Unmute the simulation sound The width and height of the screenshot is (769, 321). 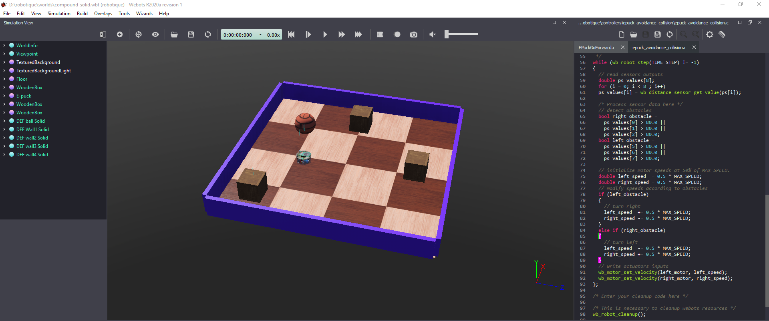coord(433,35)
